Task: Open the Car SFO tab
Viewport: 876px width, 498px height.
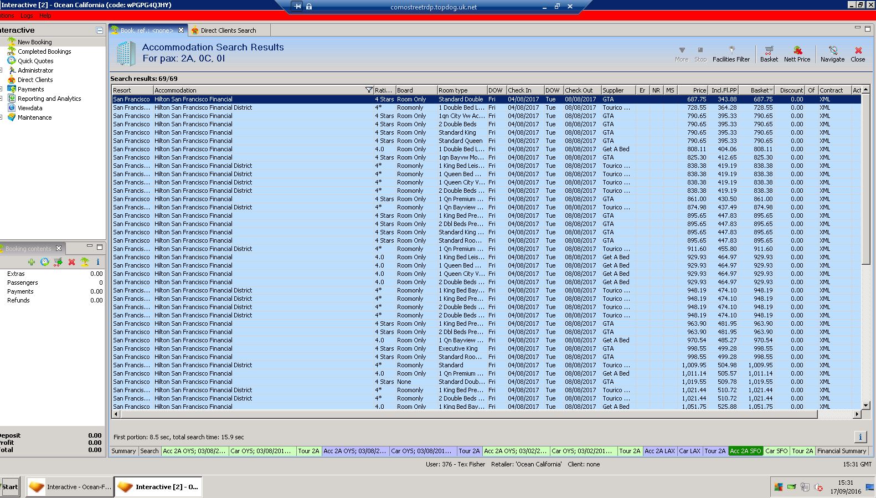Action: (776, 451)
